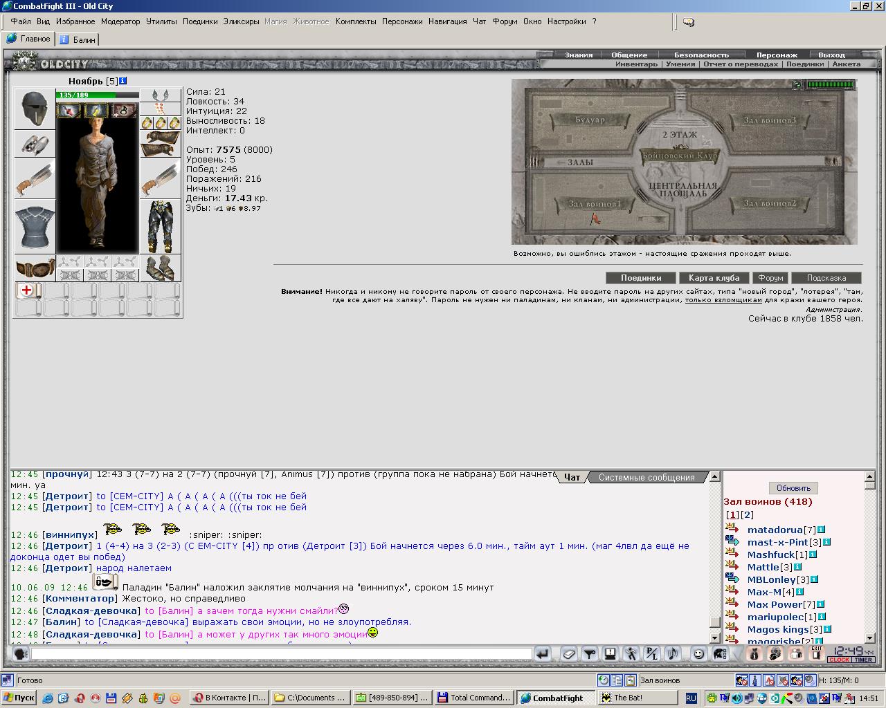886x708 pixels.
Task: Switch to Системные сообщения chat tab
Action: (647, 477)
